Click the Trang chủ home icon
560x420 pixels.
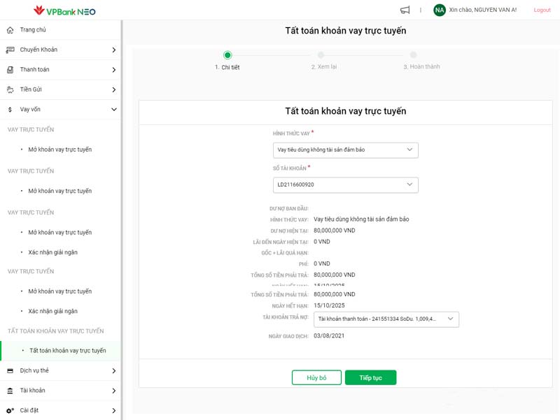coord(10,30)
